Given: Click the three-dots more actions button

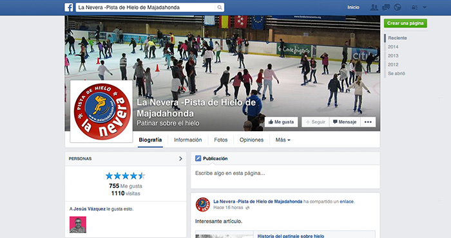Looking at the screenshot, I should coord(368,122).
